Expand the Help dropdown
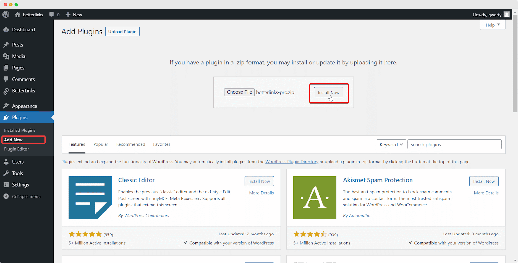This screenshot has width=518, height=263. 493,25
